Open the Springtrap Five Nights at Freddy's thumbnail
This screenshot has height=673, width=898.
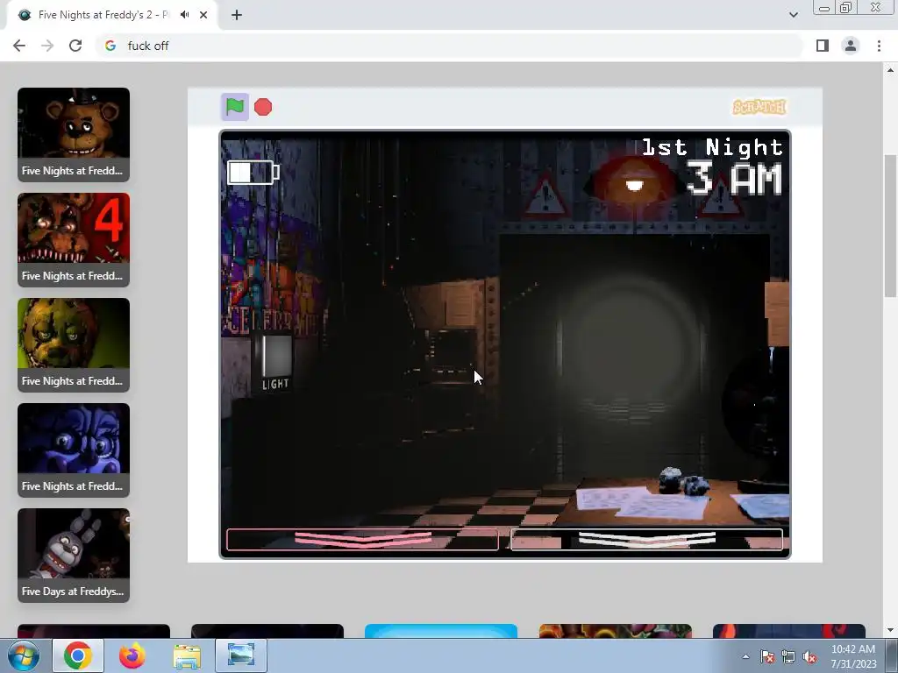74,345
